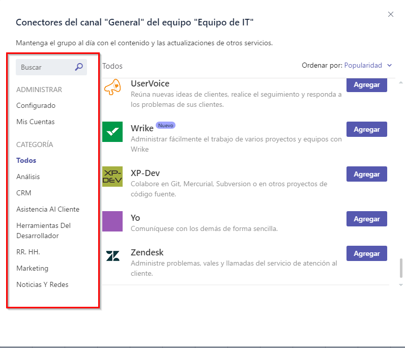405x348 pixels.
Task: Select the Análisis category
Action: point(28,177)
